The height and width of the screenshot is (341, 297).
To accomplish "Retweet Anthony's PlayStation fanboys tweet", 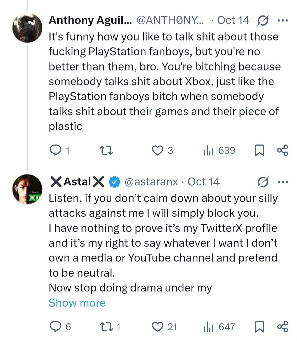I will (107, 151).
